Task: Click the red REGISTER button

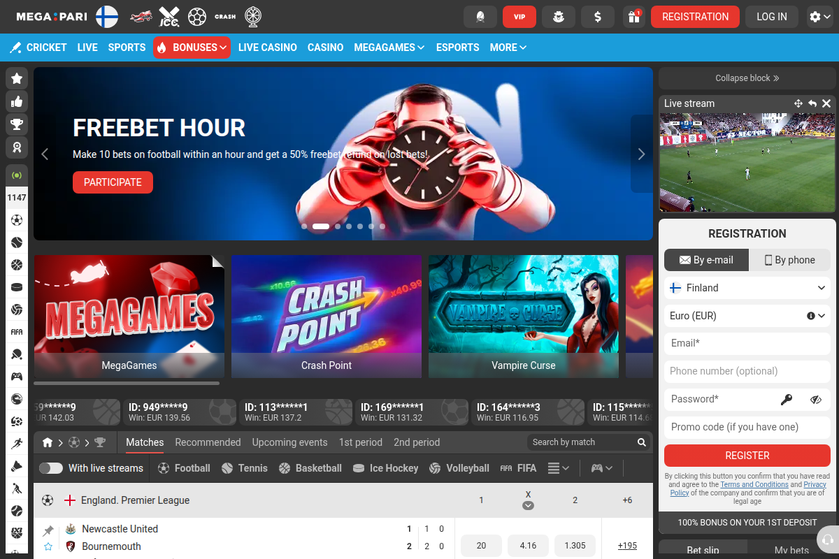Action: tap(747, 456)
